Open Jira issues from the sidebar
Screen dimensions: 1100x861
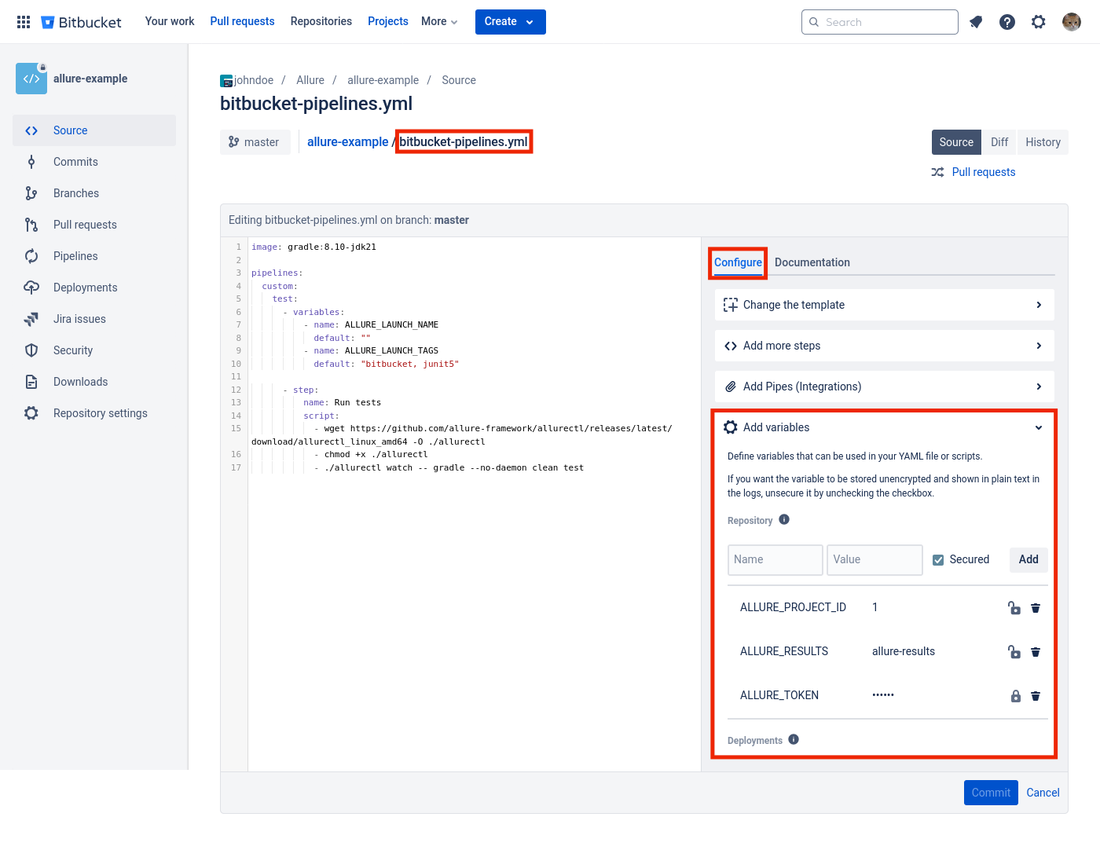point(79,318)
